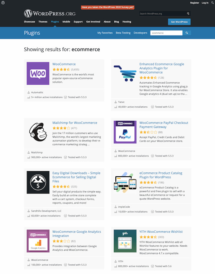The width and height of the screenshot is (215, 274).
Task: Open My Favorites plugins tab
Action: tap(105, 33)
